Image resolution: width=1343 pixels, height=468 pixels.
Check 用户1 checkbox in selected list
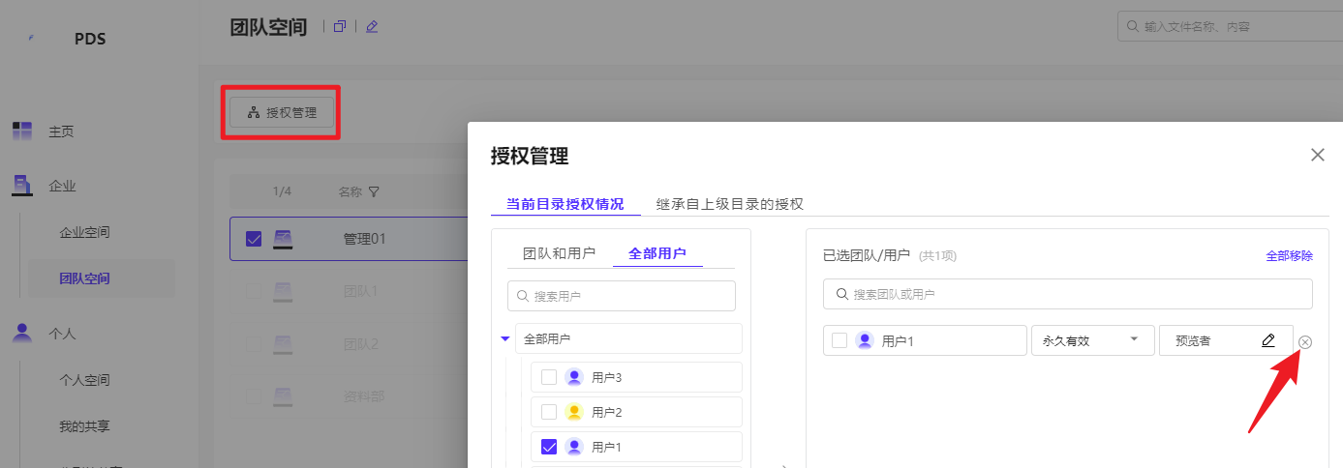839,340
